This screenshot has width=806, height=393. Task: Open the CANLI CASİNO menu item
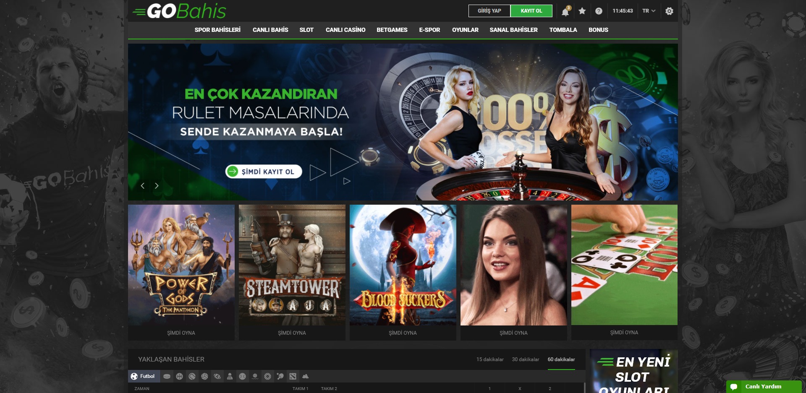[x=345, y=30]
